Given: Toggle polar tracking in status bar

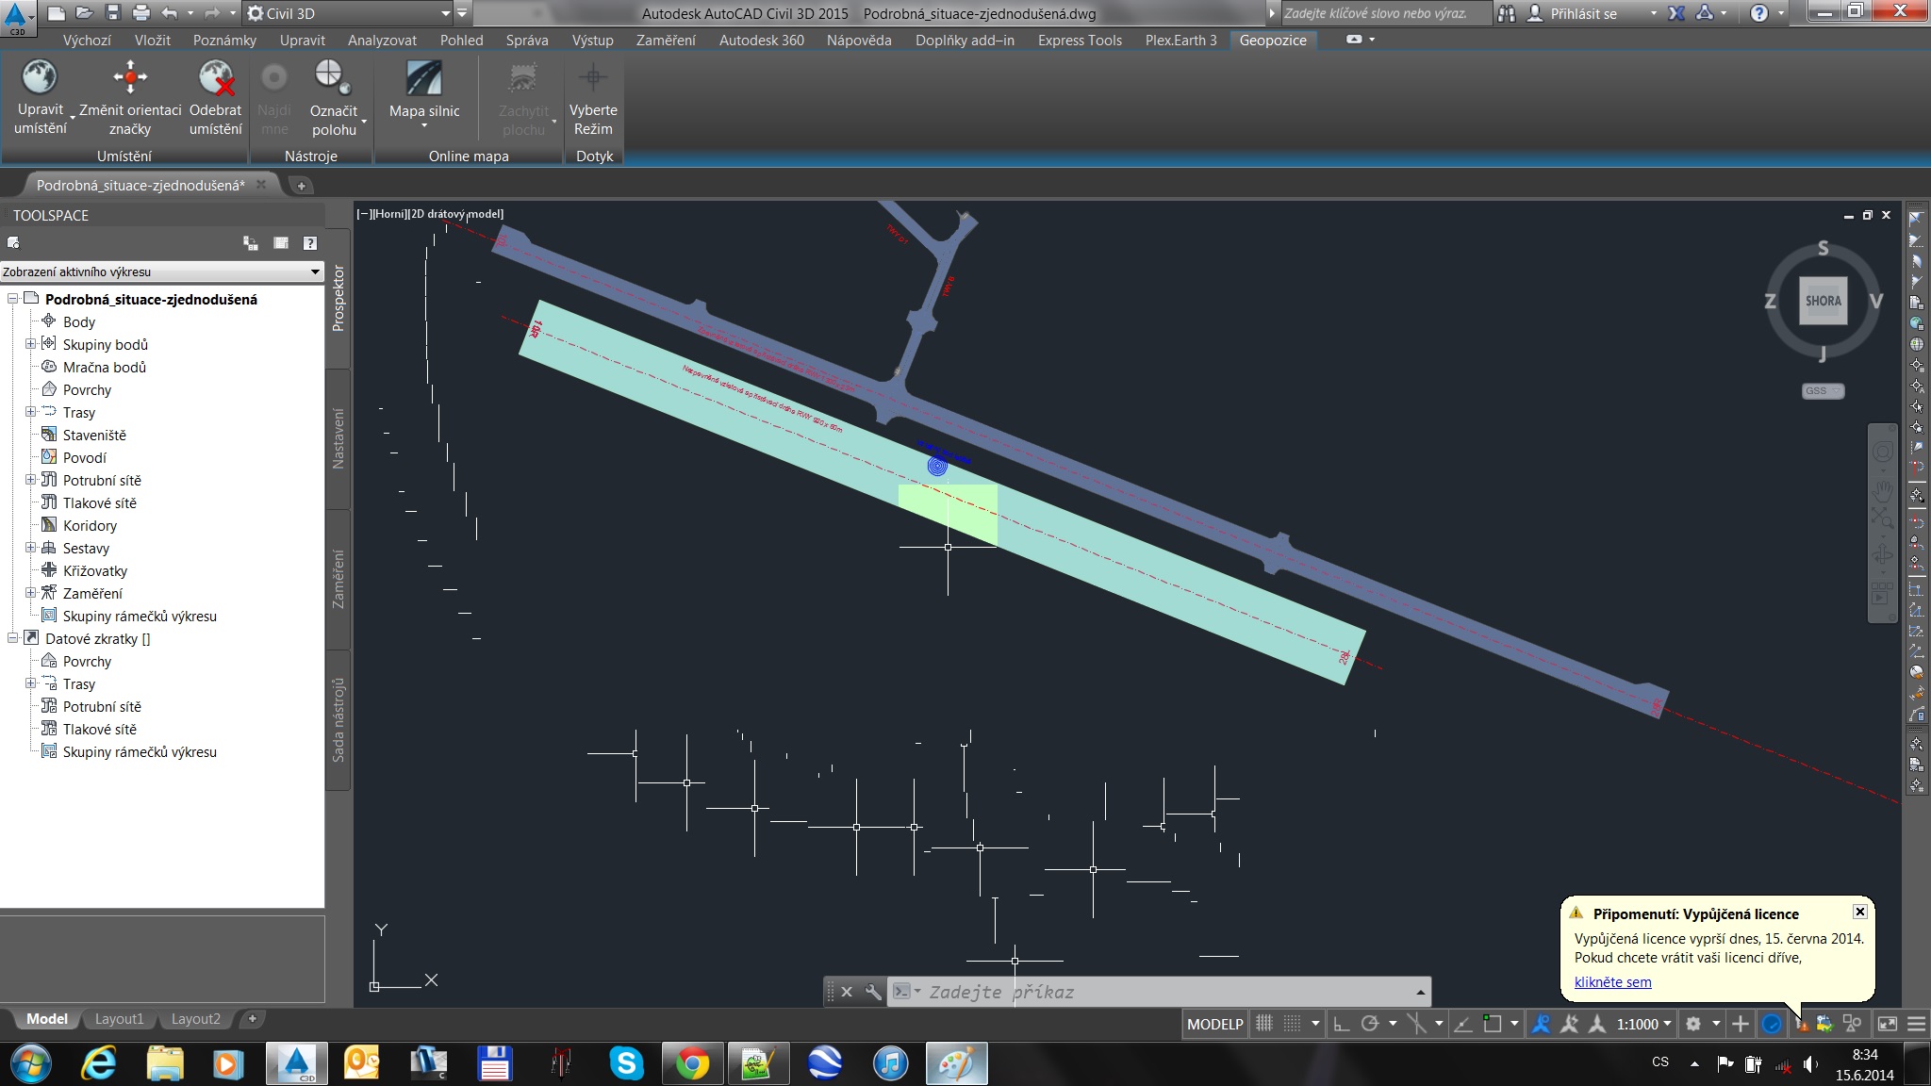Looking at the screenshot, I should click(1370, 1024).
